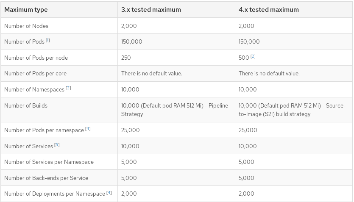
Task: Follow footnote [3] after Number of Namespaces
Action: tap(68, 88)
